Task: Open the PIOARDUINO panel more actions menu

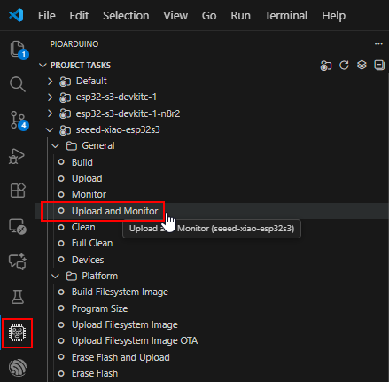Action: pos(378,44)
